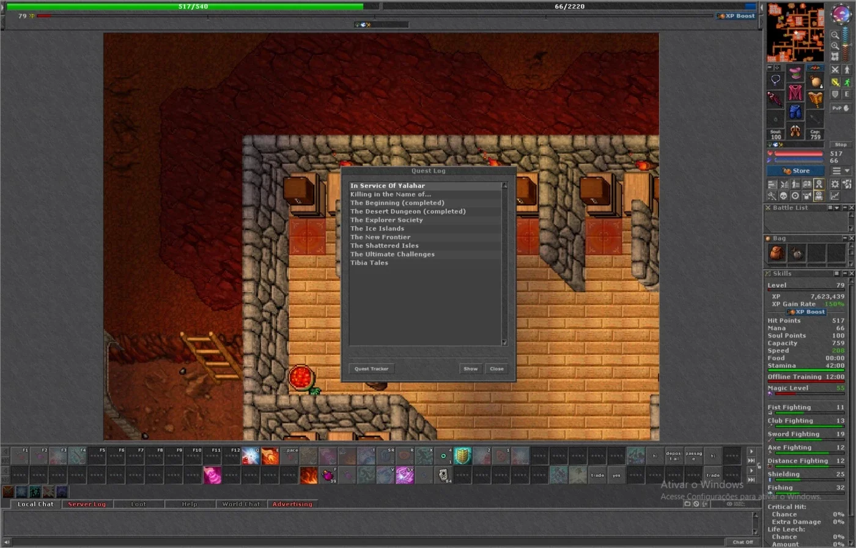Select the blue legs slot
This screenshot has width=856, height=548.
[x=795, y=111]
